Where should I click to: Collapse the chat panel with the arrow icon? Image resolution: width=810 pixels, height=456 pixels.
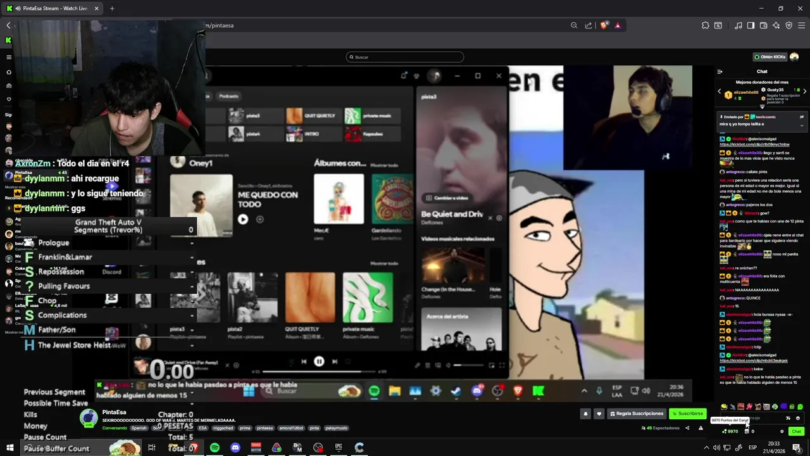pyautogui.click(x=720, y=72)
